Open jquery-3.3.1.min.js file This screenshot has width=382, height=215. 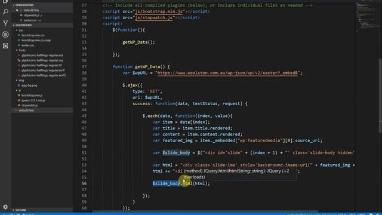(33, 100)
